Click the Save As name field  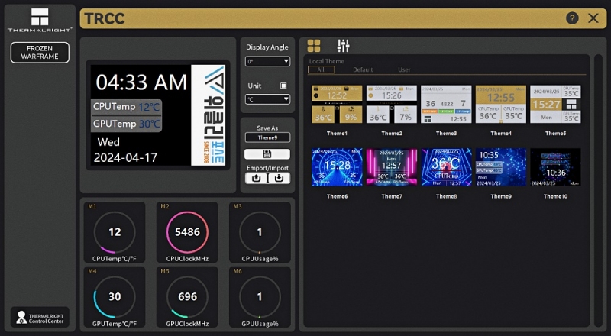[267, 137]
